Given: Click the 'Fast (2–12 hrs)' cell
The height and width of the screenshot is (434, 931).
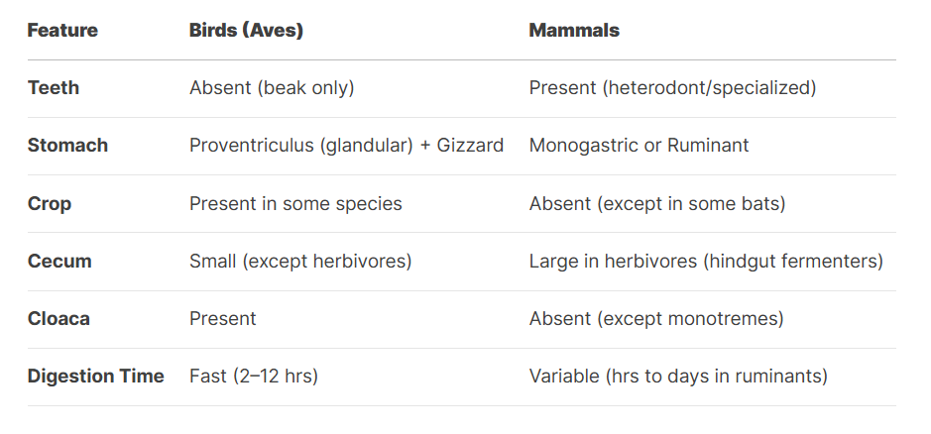Looking at the screenshot, I should pos(253,377).
